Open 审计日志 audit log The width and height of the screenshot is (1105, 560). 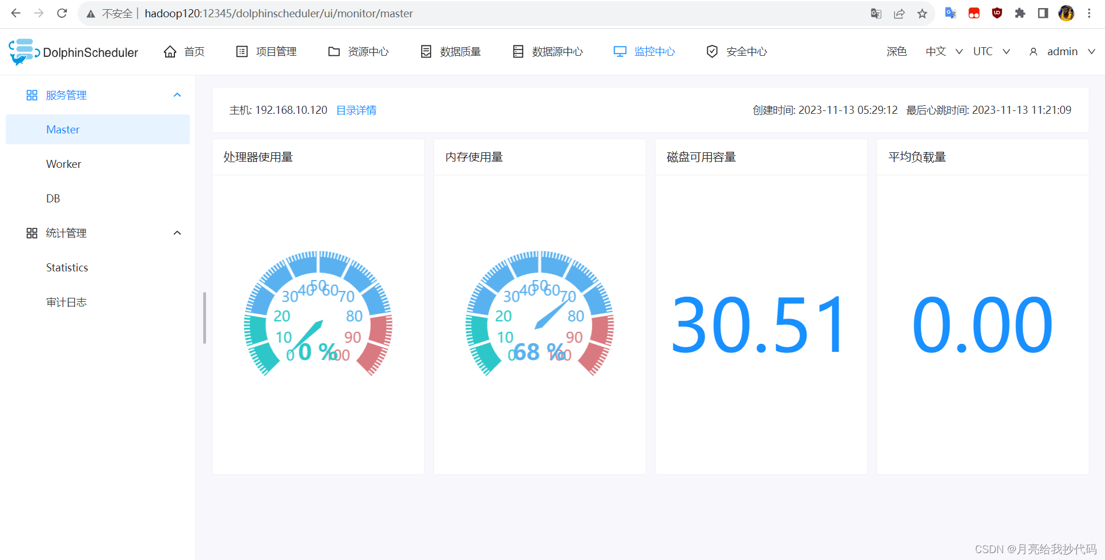click(98, 302)
